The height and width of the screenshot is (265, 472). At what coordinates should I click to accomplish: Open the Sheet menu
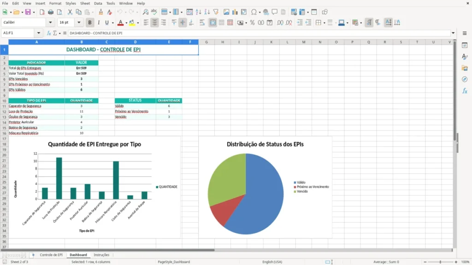tap(85, 3)
